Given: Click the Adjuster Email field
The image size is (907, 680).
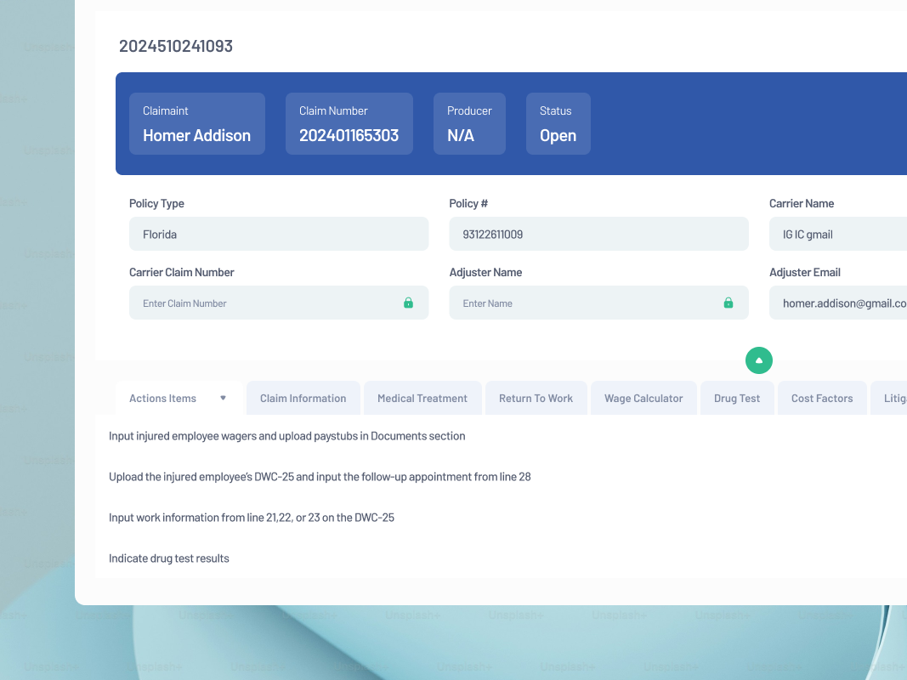Looking at the screenshot, I should pos(837,303).
